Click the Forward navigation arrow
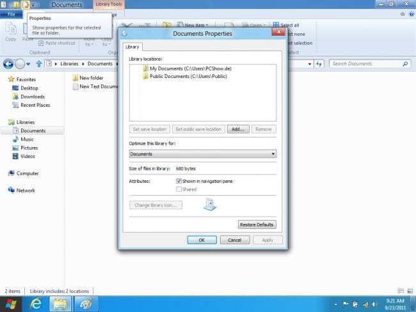416x312 pixels. pyautogui.click(x=20, y=64)
